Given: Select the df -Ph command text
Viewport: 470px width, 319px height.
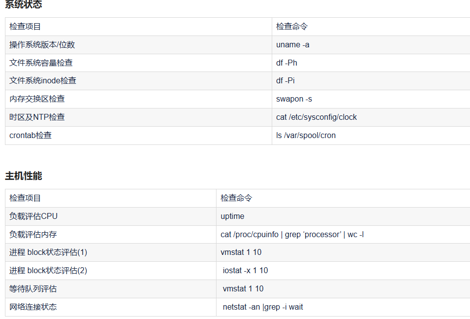Looking at the screenshot, I should 287,63.
